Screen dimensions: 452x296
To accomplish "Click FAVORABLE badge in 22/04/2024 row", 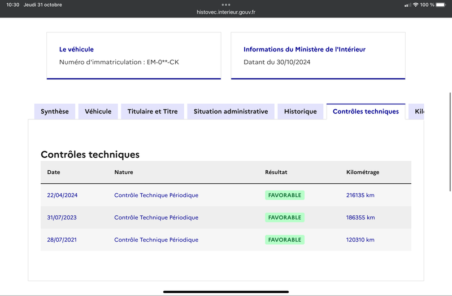I will coord(285,195).
